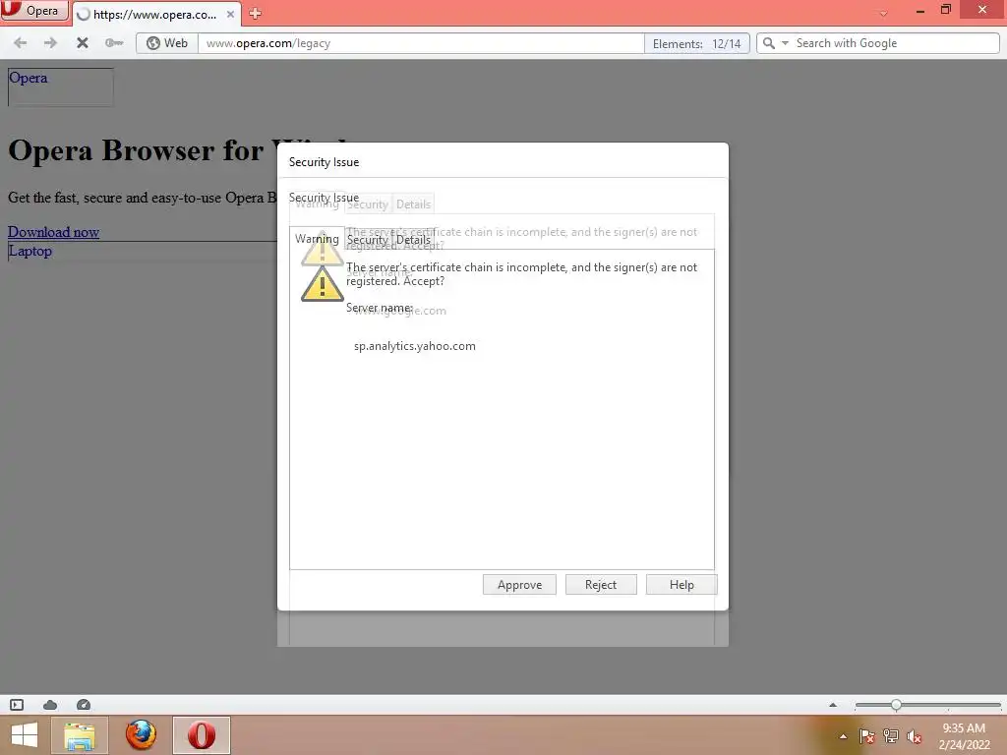The width and height of the screenshot is (1007, 755).
Task: Open the Laptop link
Action: pyautogui.click(x=30, y=251)
